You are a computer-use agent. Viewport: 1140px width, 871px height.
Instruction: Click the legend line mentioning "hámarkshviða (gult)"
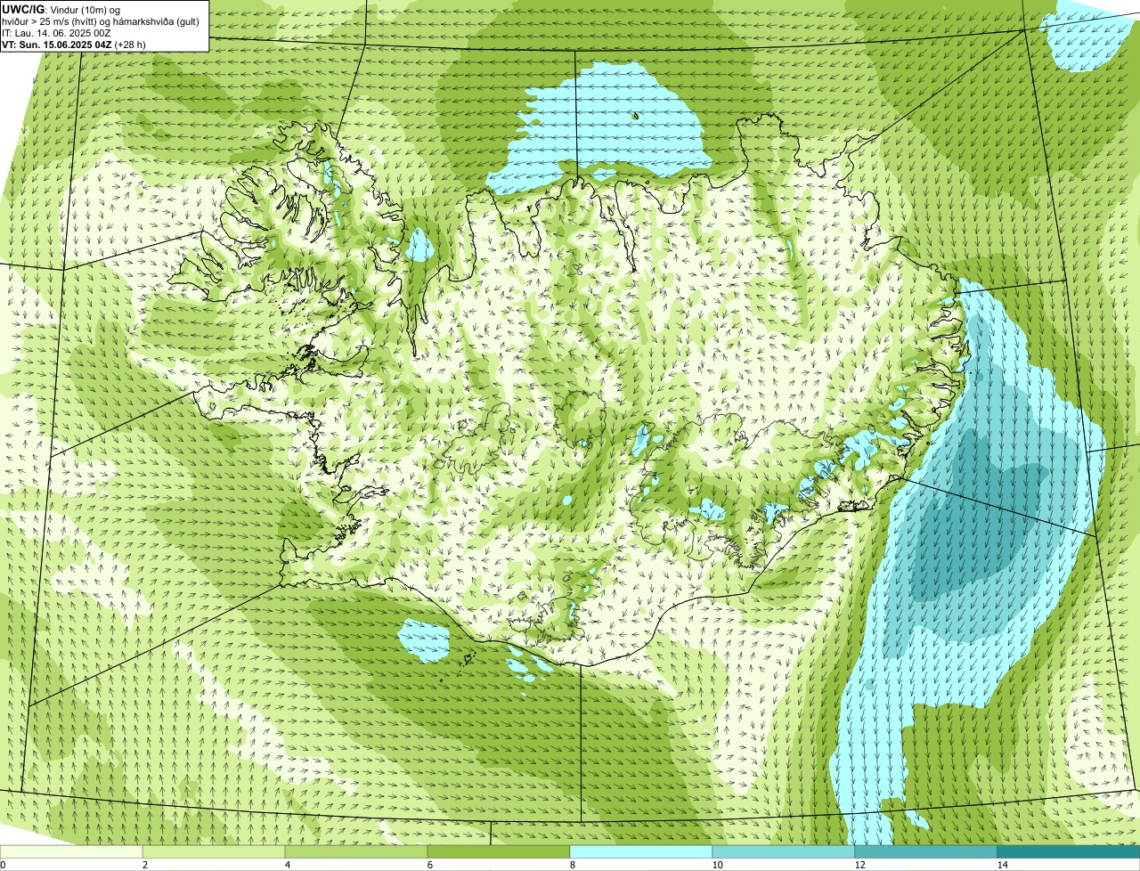pos(101,21)
